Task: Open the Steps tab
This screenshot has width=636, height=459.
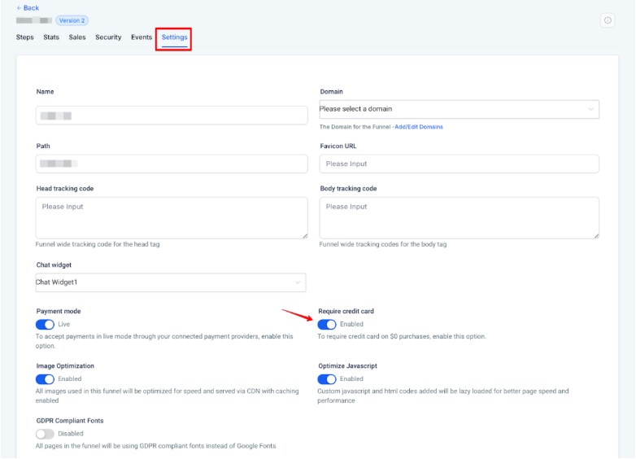Action: pos(25,37)
